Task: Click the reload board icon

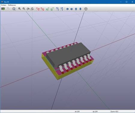Action: coord(3,9)
